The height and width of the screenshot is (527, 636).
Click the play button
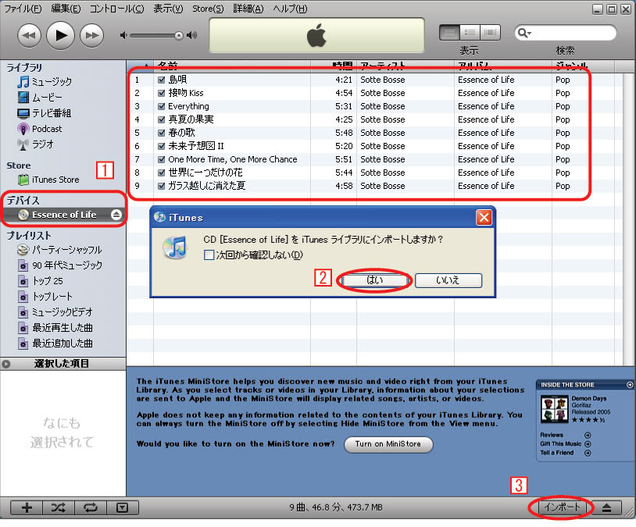60,36
